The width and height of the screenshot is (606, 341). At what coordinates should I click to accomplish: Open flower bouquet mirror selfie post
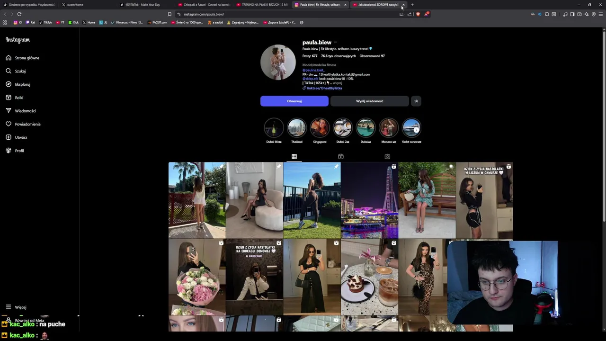[x=197, y=277]
